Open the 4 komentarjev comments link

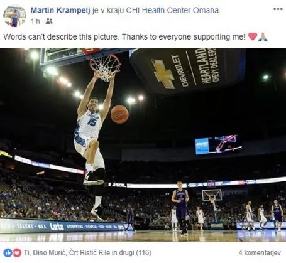point(260,253)
